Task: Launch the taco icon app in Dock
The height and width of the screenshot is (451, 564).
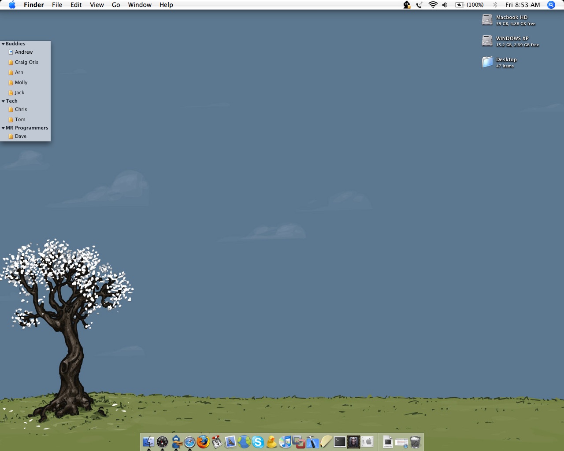Action: 326,441
